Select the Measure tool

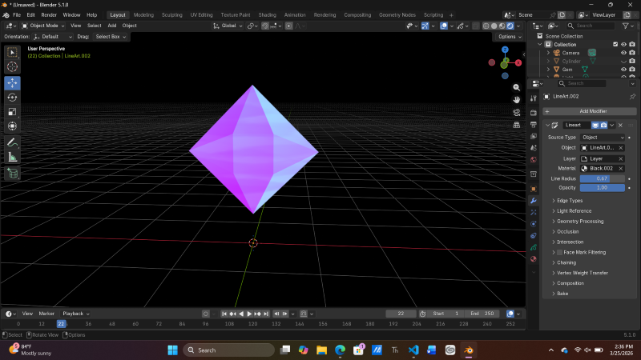pyautogui.click(x=13, y=157)
